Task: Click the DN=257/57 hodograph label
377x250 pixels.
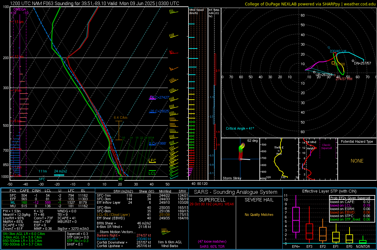Action: (x=362, y=63)
